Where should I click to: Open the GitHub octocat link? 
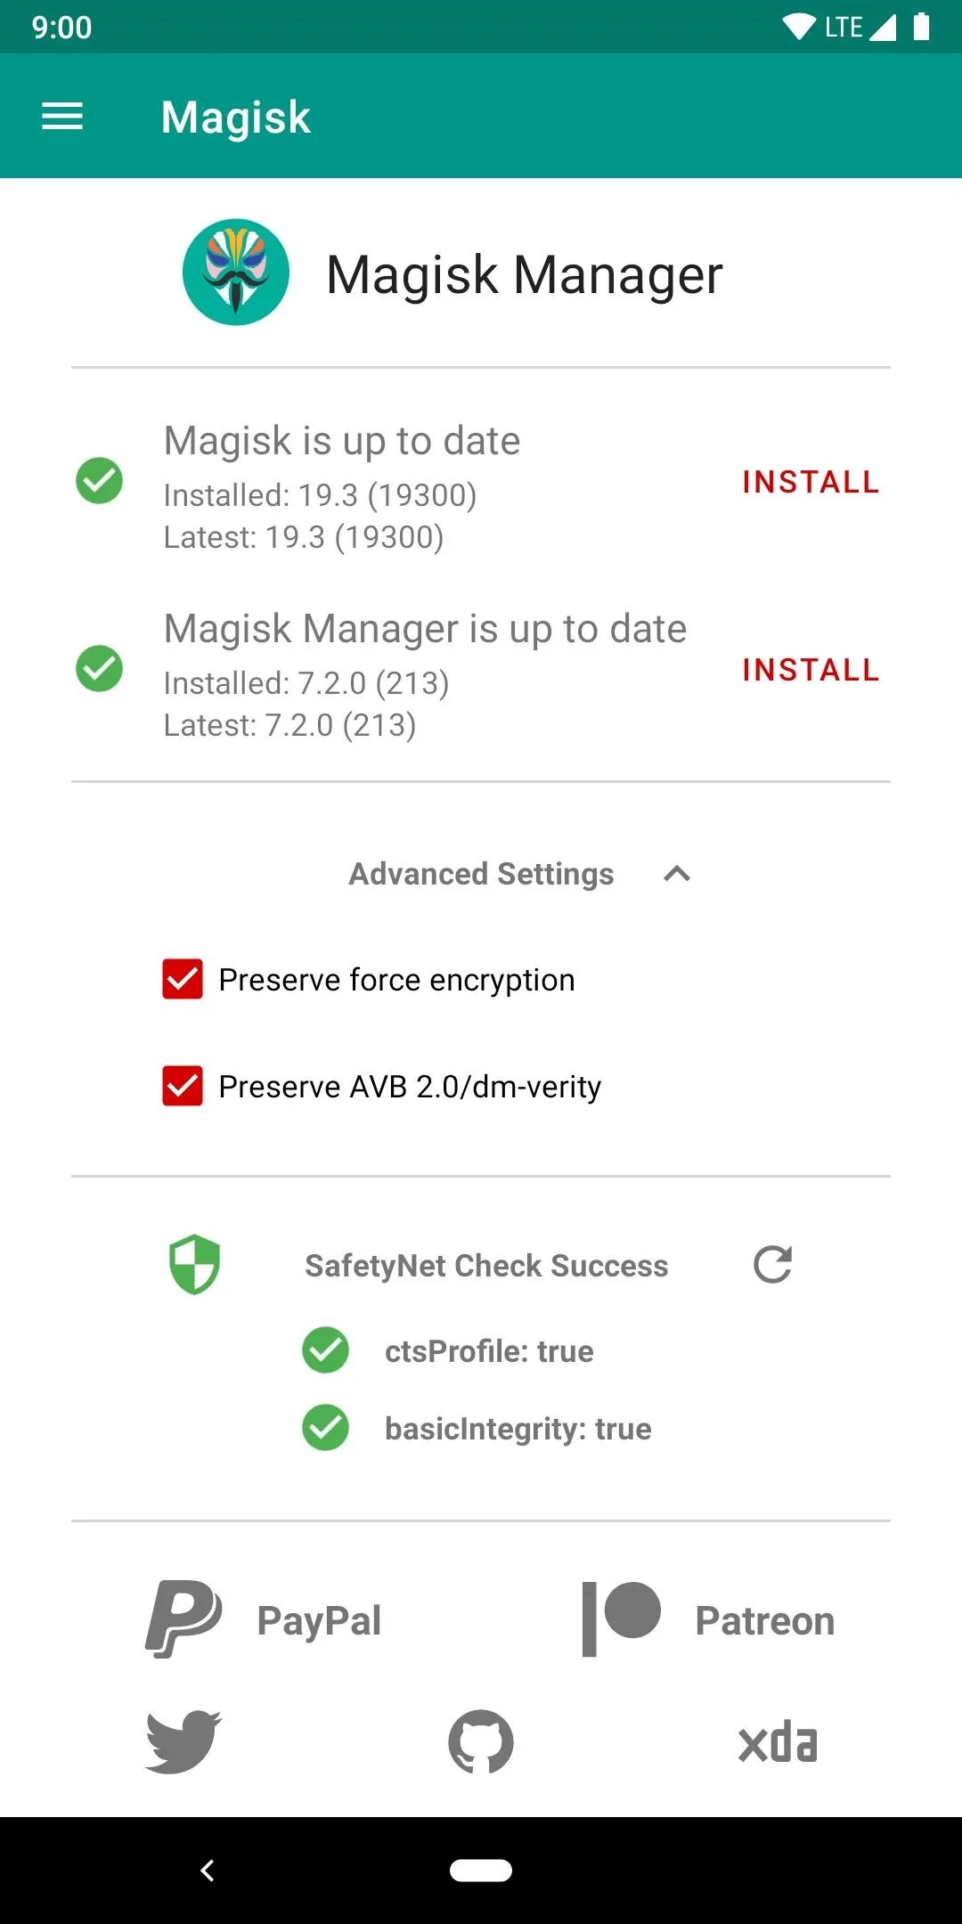[x=481, y=1741]
